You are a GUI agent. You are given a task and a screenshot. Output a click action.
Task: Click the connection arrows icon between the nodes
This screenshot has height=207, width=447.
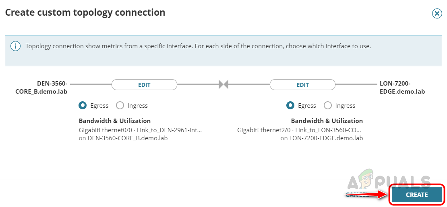click(x=223, y=84)
